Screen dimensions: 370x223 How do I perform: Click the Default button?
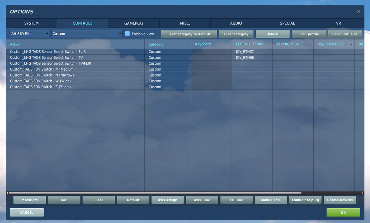click(133, 200)
